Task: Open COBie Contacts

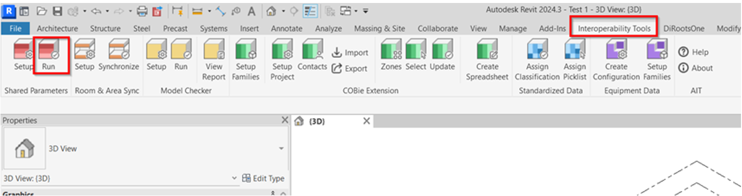Action: tap(312, 55)
